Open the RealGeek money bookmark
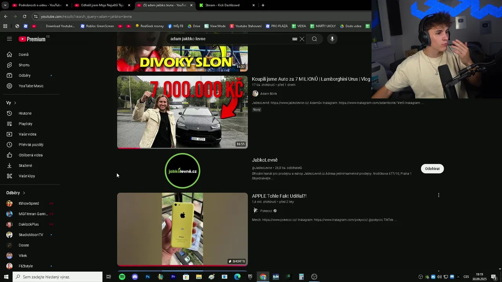This screenshot has width=502, height=282. 149,26
